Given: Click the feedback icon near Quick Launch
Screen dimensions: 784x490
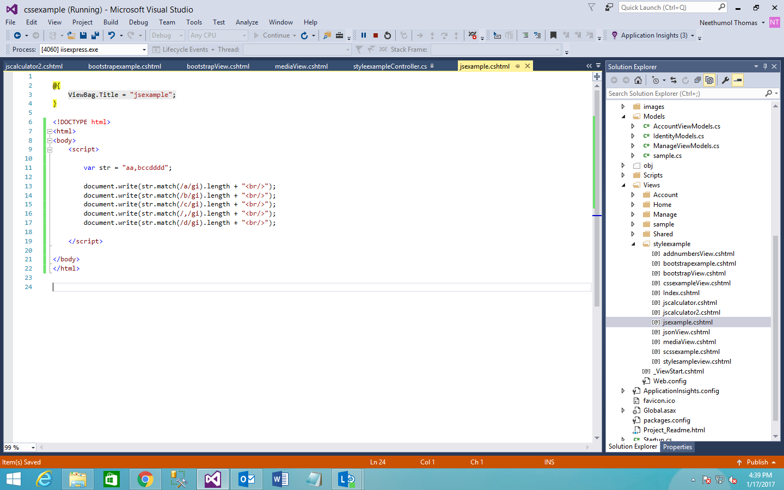Looking at the screenshot, I should tap(609, 7).
